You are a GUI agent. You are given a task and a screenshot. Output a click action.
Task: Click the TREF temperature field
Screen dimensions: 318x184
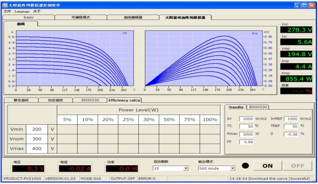pos(291,126)
